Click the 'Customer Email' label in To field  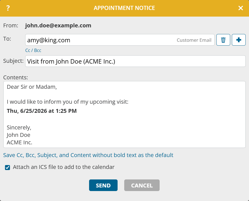194,40
